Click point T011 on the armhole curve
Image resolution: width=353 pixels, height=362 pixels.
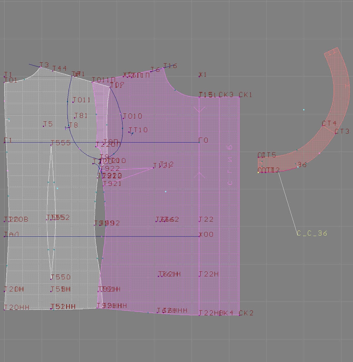tap(73, 102)
